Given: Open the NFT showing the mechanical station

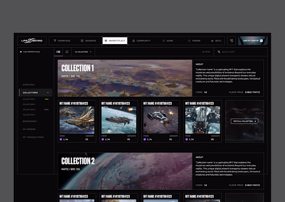Looking at the screenshot, I should (x=202, y=120).
